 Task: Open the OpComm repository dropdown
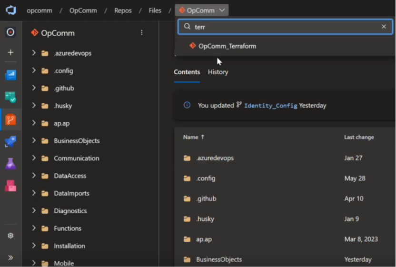point(202,10)
